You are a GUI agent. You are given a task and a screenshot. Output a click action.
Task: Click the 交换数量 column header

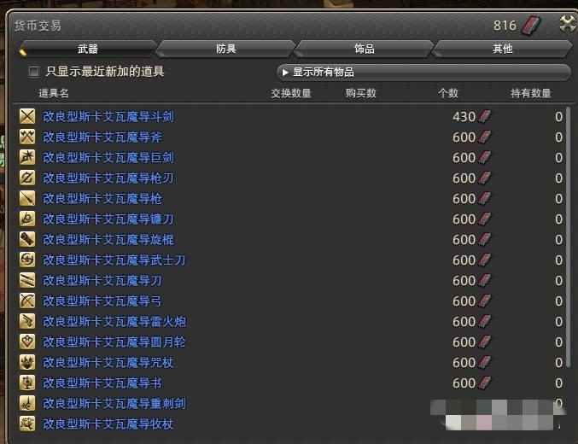(291, 93)
